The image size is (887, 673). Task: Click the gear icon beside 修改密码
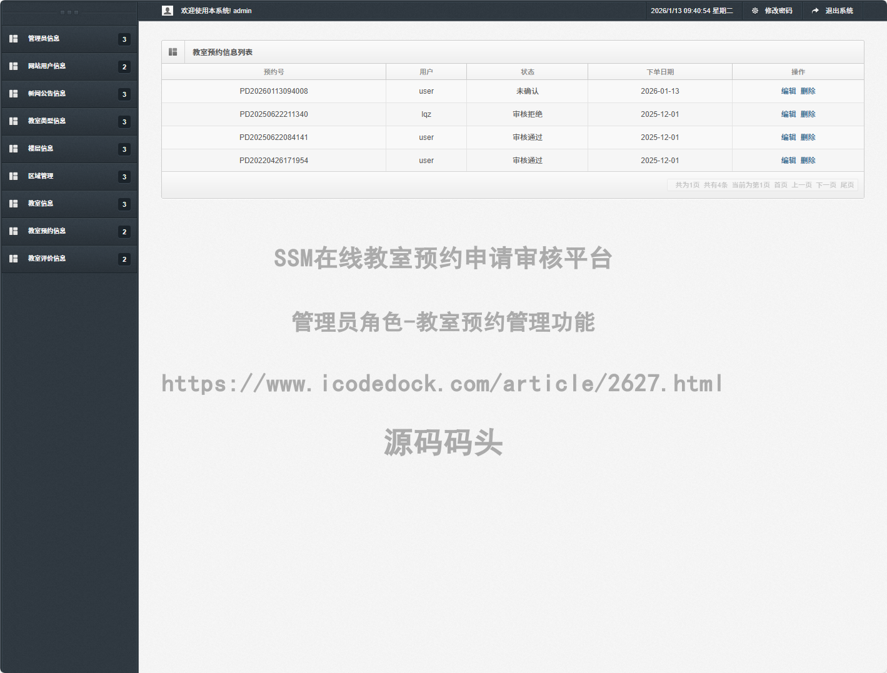[755, 11]
